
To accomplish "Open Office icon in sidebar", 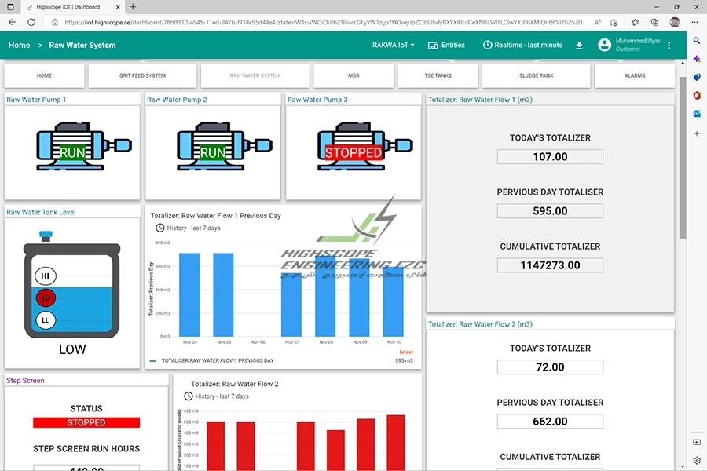I will 697,96.
